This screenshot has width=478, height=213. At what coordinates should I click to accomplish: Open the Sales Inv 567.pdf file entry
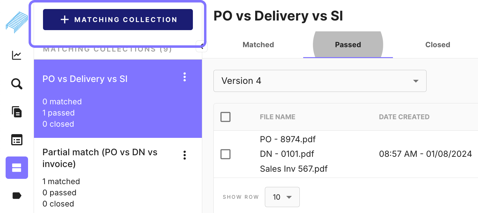coord(294,169)
